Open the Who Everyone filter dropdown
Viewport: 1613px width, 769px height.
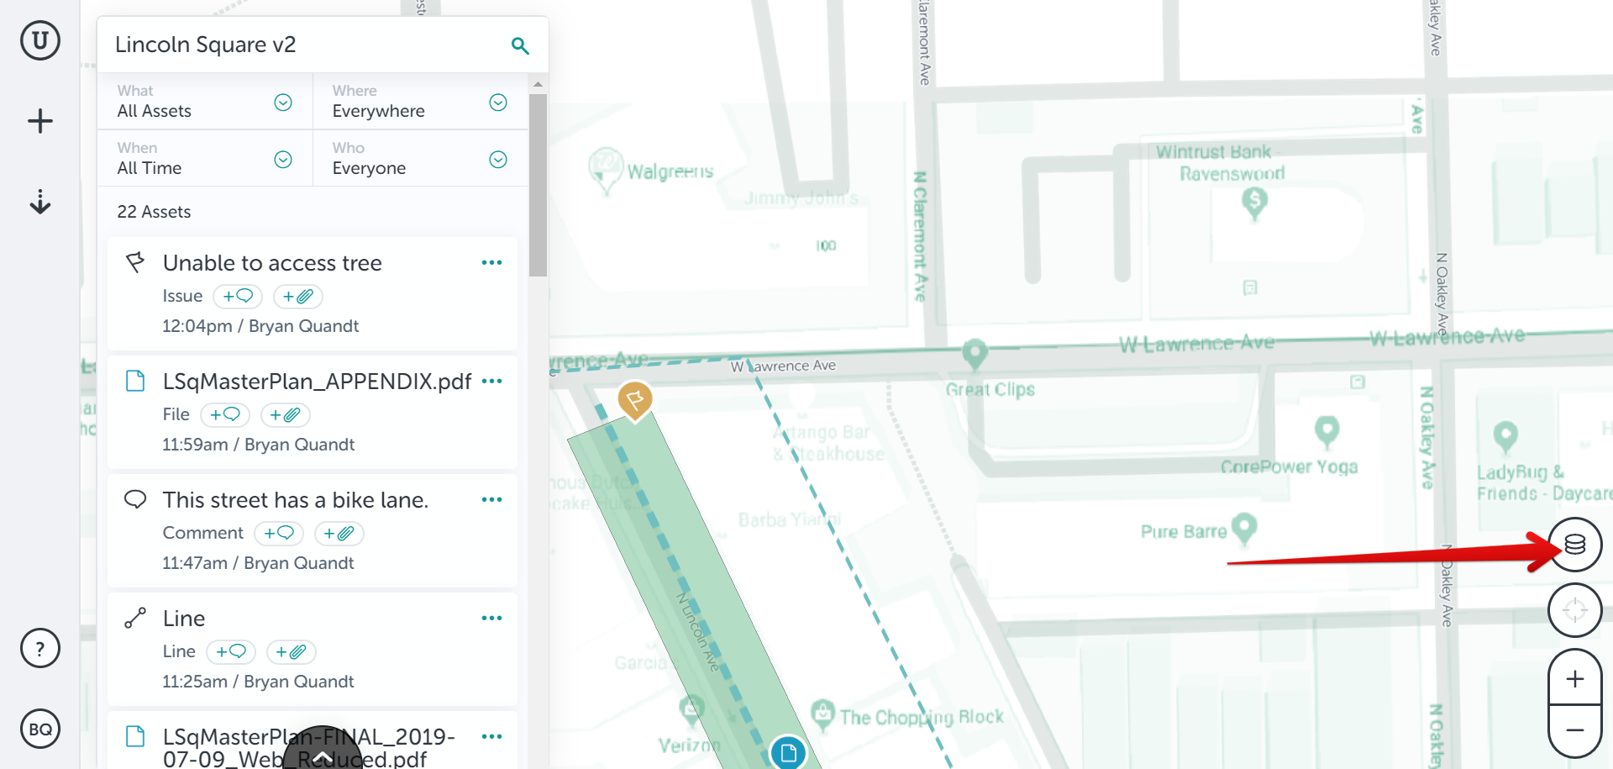(x=420, y=158)
